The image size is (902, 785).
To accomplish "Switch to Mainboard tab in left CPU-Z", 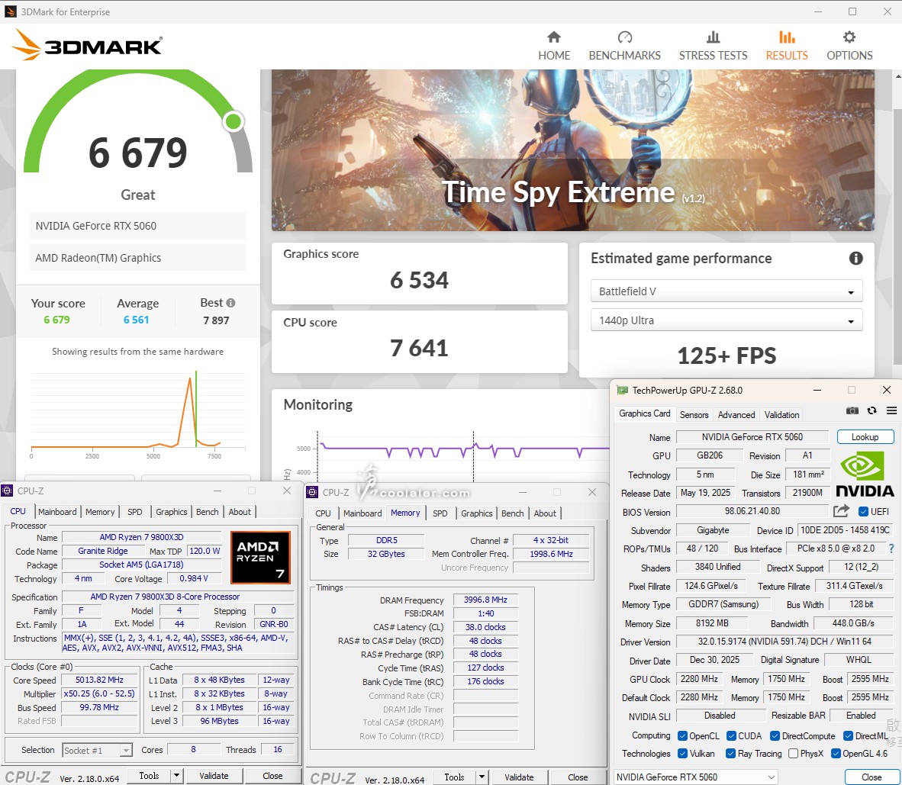I will click(x=57, y=512).
